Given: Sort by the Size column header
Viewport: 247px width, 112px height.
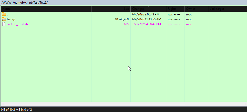Looking at the screenshot, I should [111, 9].
